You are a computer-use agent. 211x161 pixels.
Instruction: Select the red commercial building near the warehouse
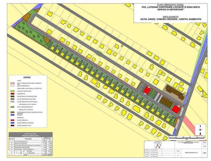tap(176, 109)
